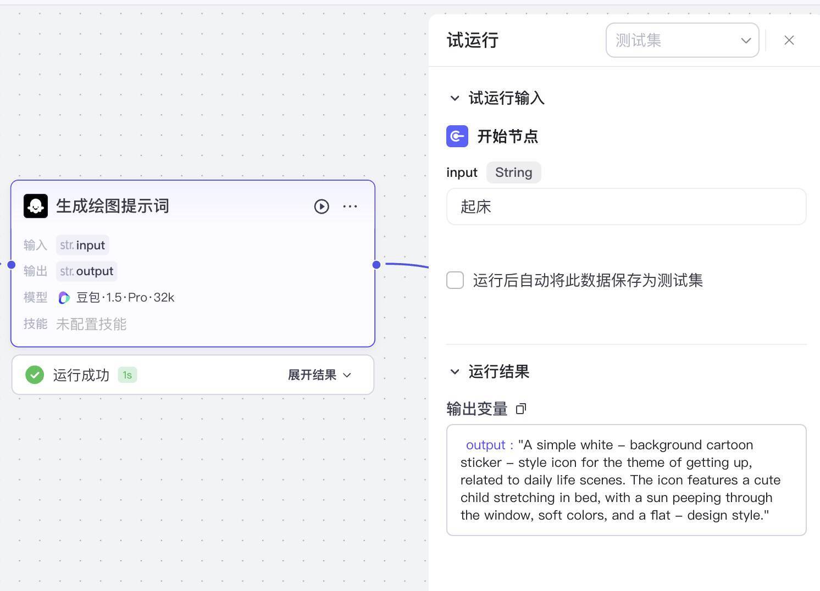820x591 pixels.
Task: Click the node's left-side input connection port
Action: point(11,265)
